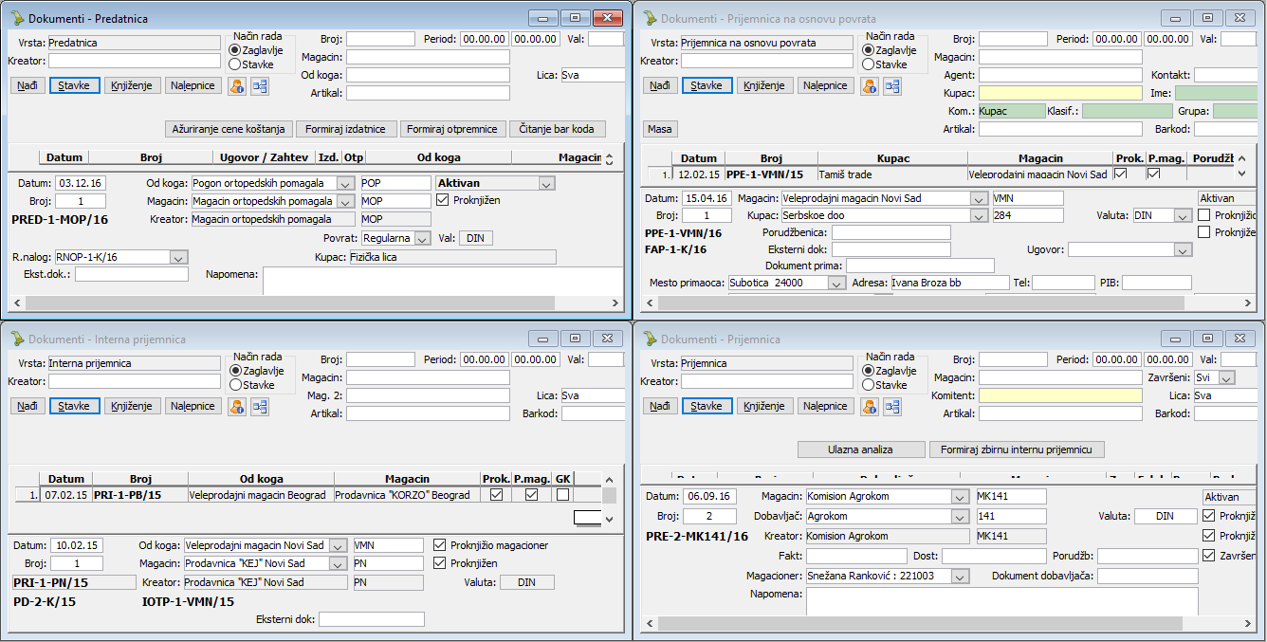
Task: Click user info icon in Prijemnica na osnovu povrata
Action: [869, 85]
